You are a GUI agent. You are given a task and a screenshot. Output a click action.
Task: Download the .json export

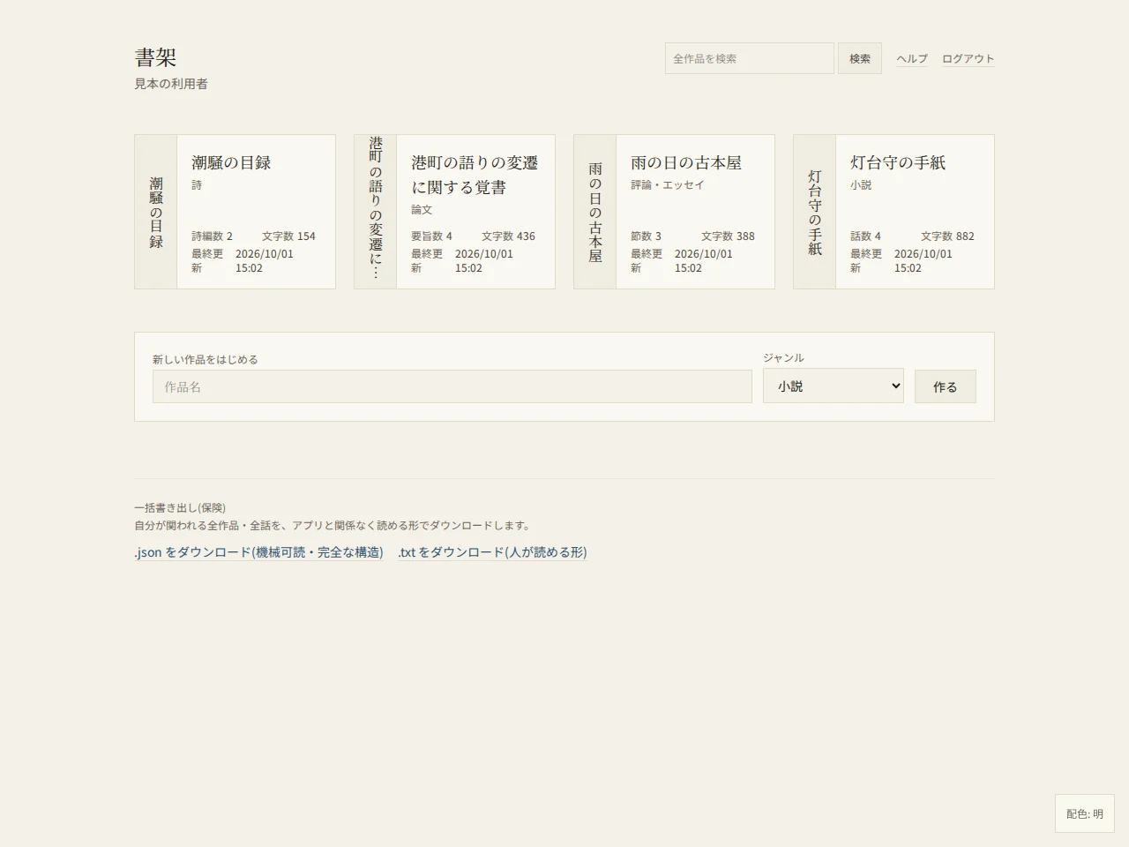pyautogui.click(x=258, y=552)
